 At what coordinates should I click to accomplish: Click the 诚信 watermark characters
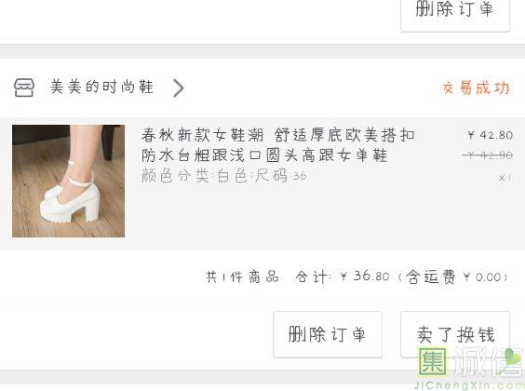tap(488, 362)
